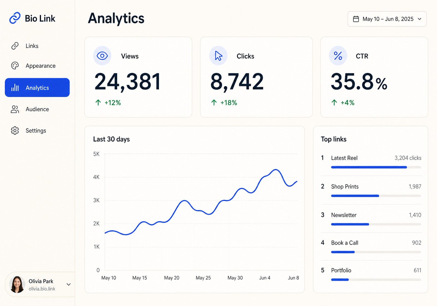This screenshot has width=437, height=306.
Task: Click the +12% views change
Action: [x=113, y=103]
